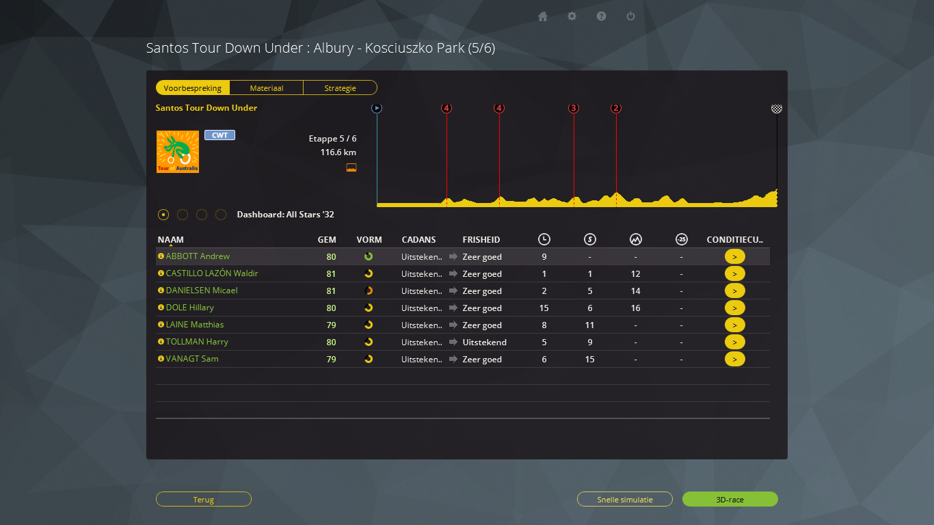Switch to the Strategie tab
The image size is (934, 525).
(x=340, y=88)
